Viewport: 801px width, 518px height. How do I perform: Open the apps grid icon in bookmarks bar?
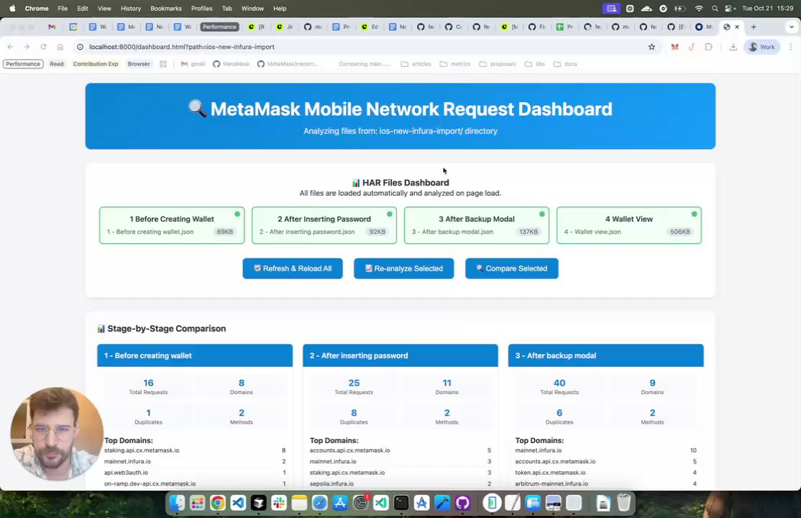163,64
